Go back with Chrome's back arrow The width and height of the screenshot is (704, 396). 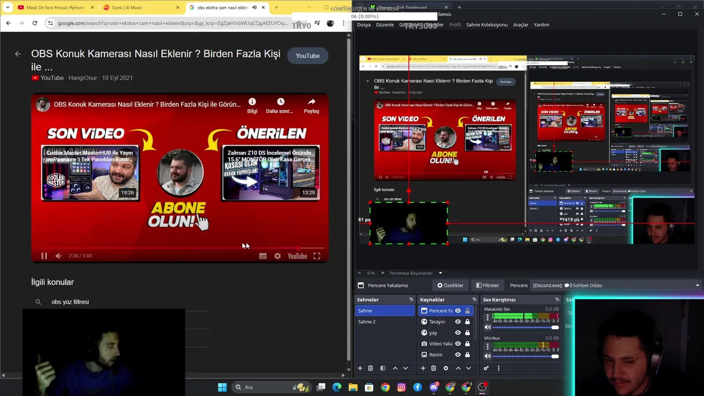point(8,23)
